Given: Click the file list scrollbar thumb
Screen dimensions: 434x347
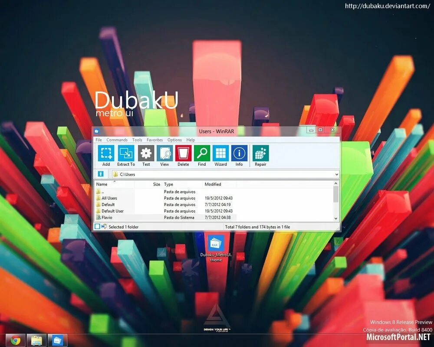Looking at the screenshot, I should pos(336,194).
